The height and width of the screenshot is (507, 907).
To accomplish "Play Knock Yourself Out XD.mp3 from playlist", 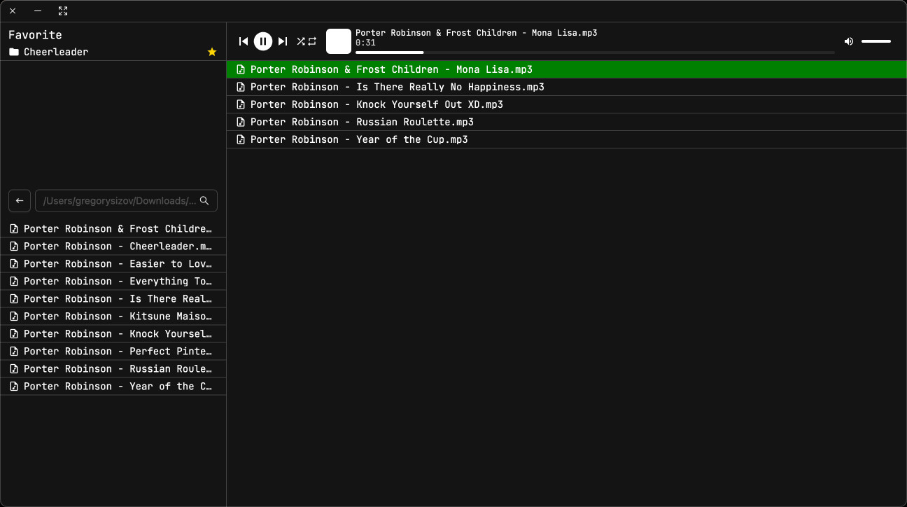I will [567, 104].
